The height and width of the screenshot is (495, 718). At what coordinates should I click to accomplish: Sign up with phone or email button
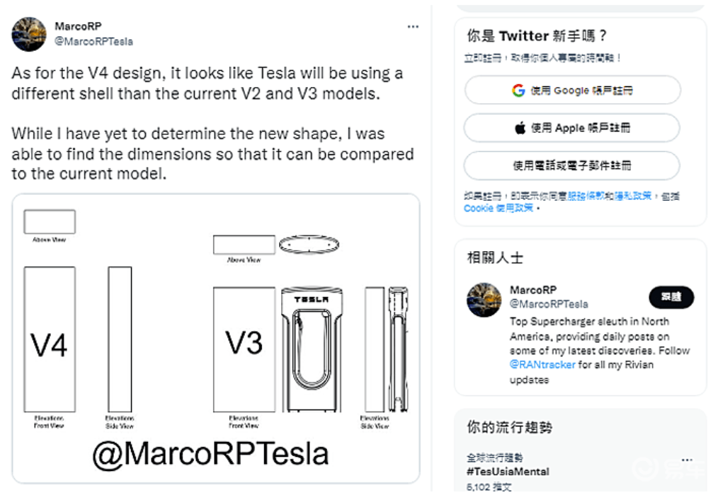click(x=572, y=165)
